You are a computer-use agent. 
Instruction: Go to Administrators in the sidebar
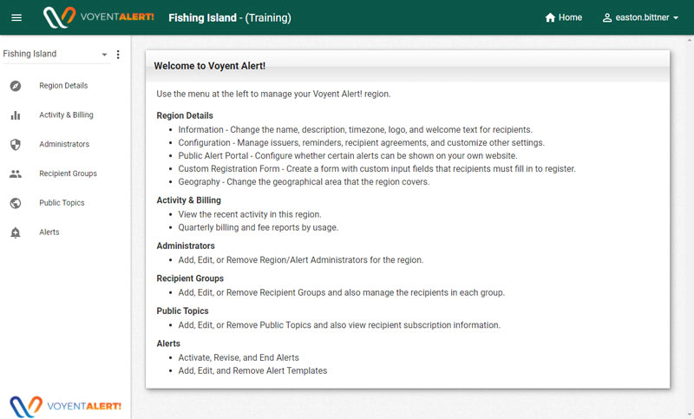(64, 145)
